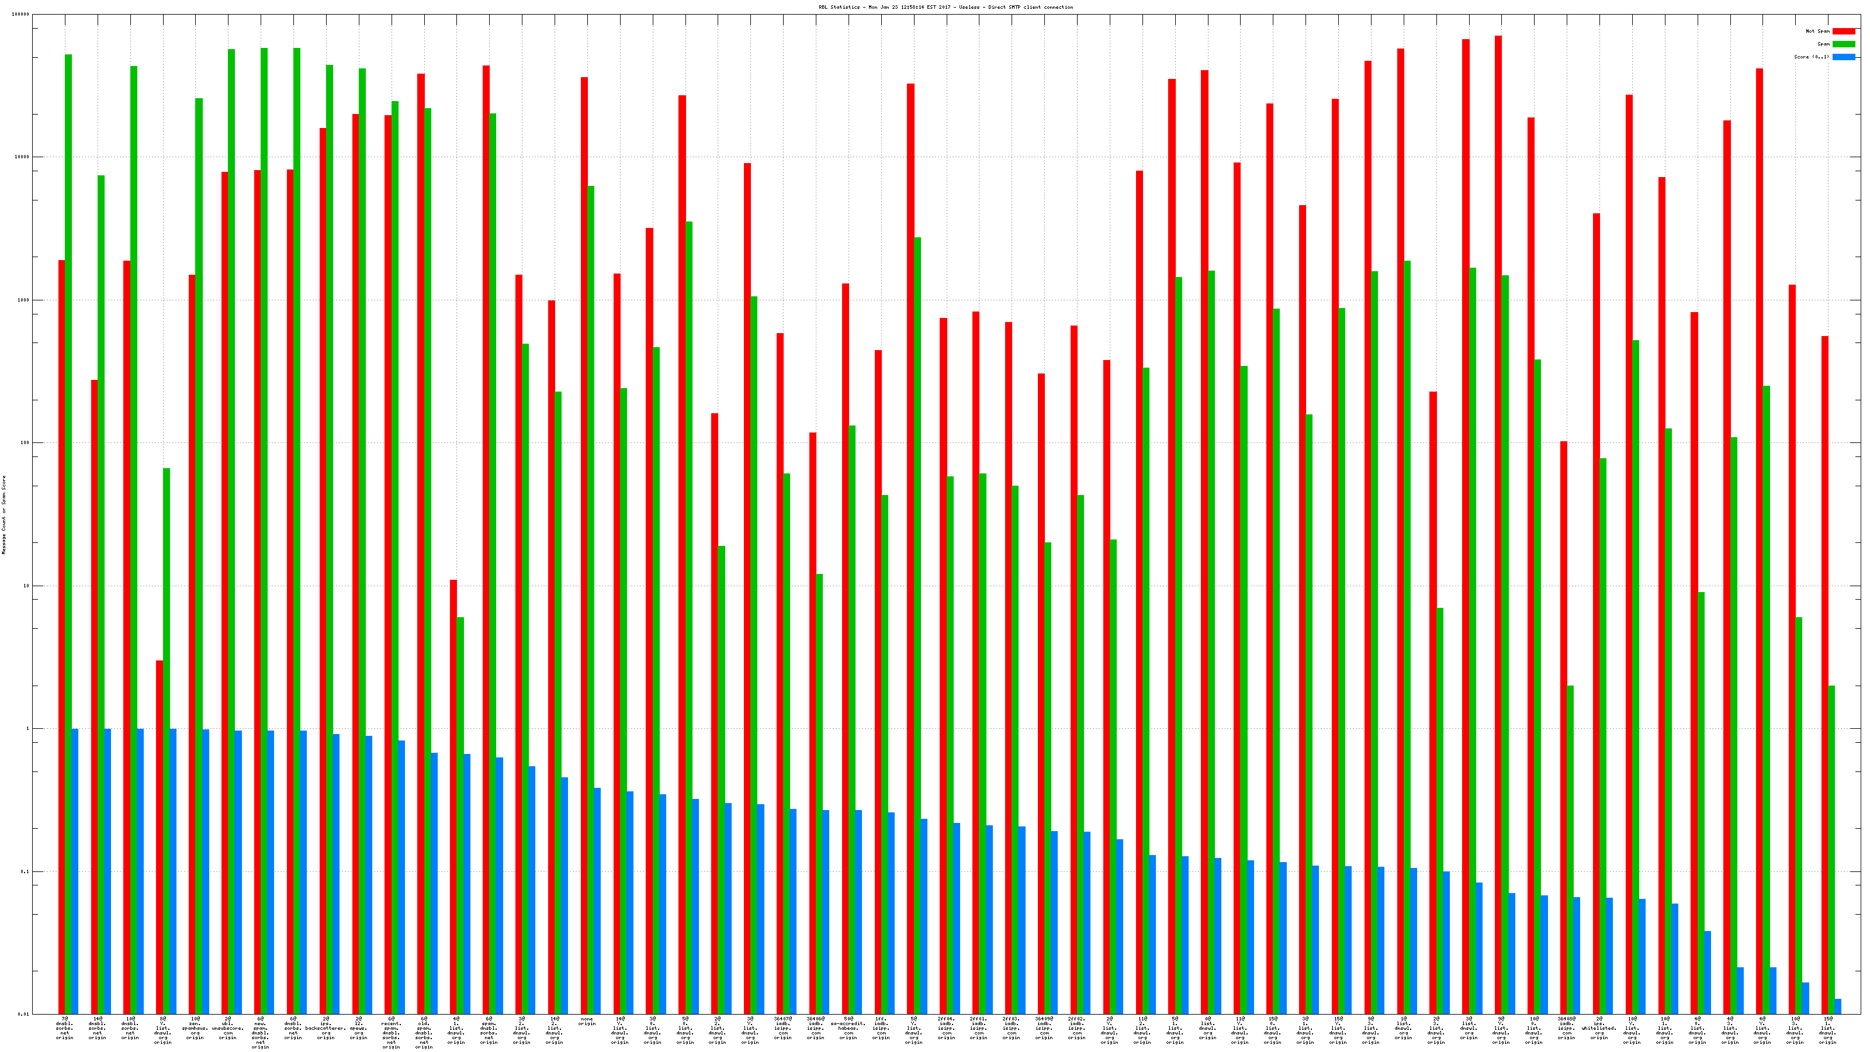This screenshot has height=1052, width=1870.
Task: Click the ips.whitelisted.org x-axis label
Action: 1598,1028
